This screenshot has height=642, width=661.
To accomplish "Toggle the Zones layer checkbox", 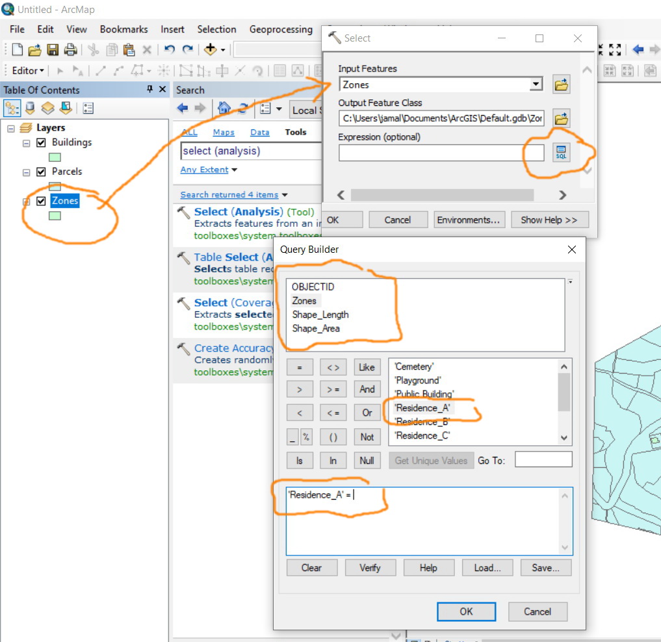I will [x=41, y=201].
